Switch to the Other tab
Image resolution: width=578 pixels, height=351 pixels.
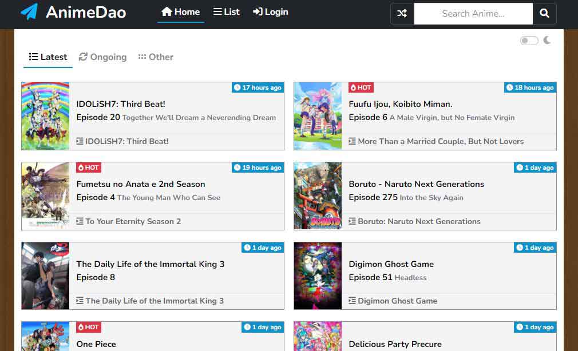click(x=156, y=57)
